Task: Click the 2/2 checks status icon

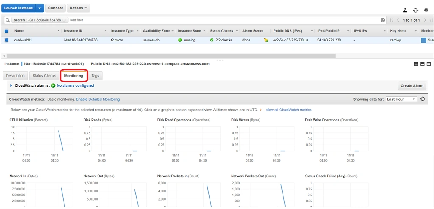Action: (x=212, y=40)
